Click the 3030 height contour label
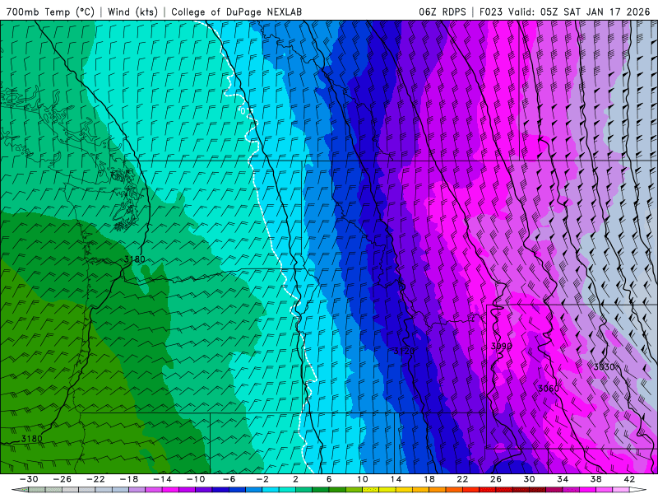Viewport: 658px width, 494px height. [605, 366]
